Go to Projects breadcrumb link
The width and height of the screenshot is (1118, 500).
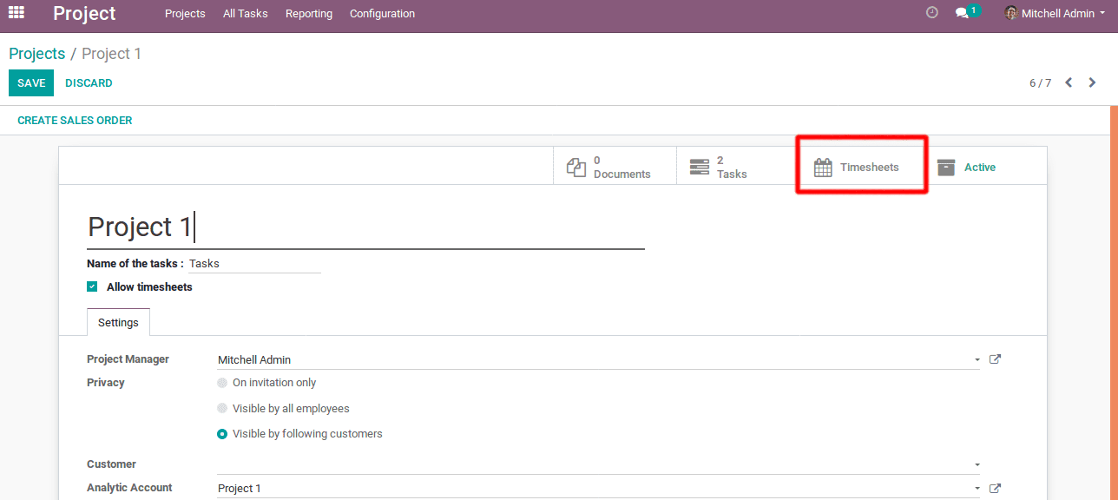37,54
